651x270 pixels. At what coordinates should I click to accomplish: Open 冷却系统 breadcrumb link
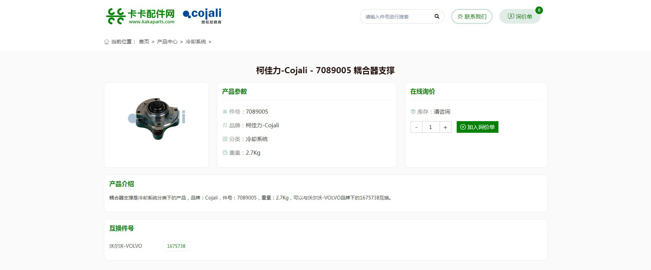(x=196, y=42)
